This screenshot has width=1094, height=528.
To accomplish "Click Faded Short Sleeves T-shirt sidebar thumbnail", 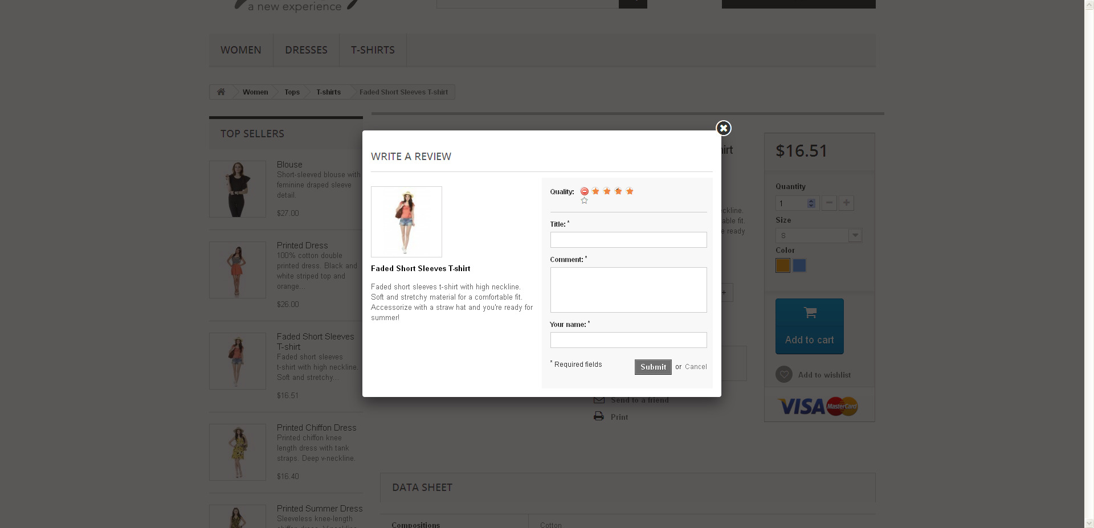I will (238, 361).
